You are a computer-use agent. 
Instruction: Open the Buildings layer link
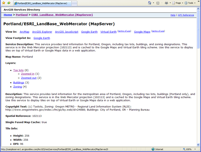tap(19, 83)
